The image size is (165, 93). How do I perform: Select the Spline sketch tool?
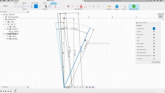coord(27,6)
